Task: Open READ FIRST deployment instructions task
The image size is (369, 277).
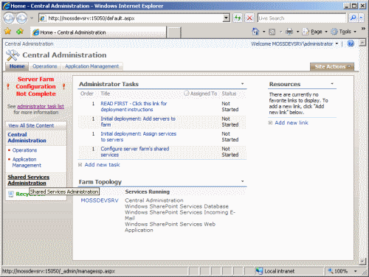Action: 134,107
